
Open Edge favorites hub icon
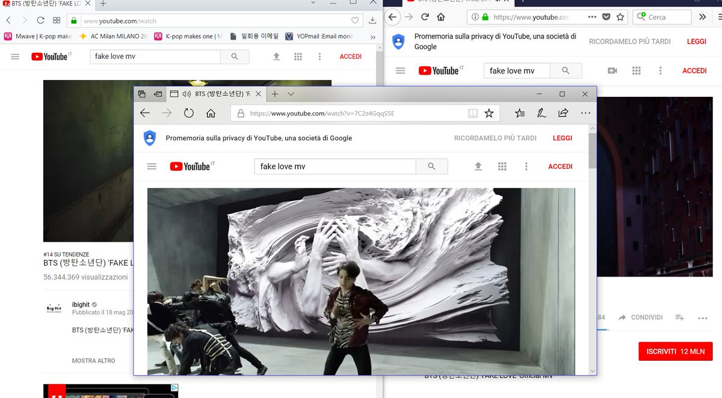[x=520, y=113]
